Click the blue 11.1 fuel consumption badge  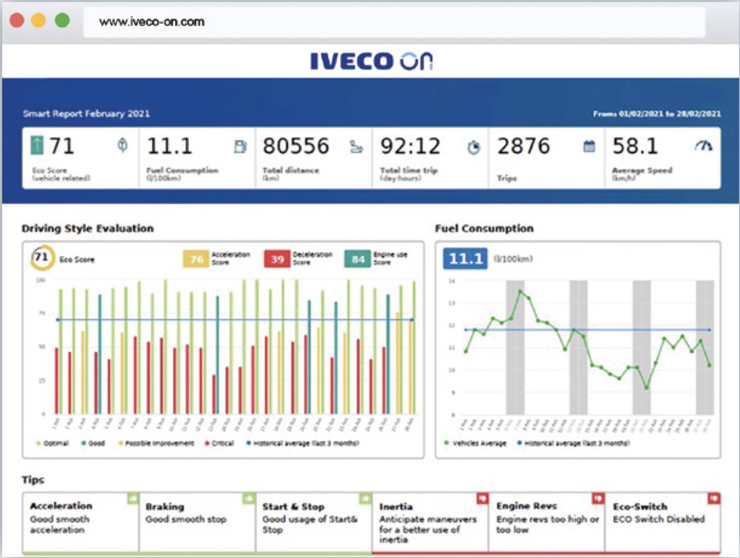coord(465,259)
